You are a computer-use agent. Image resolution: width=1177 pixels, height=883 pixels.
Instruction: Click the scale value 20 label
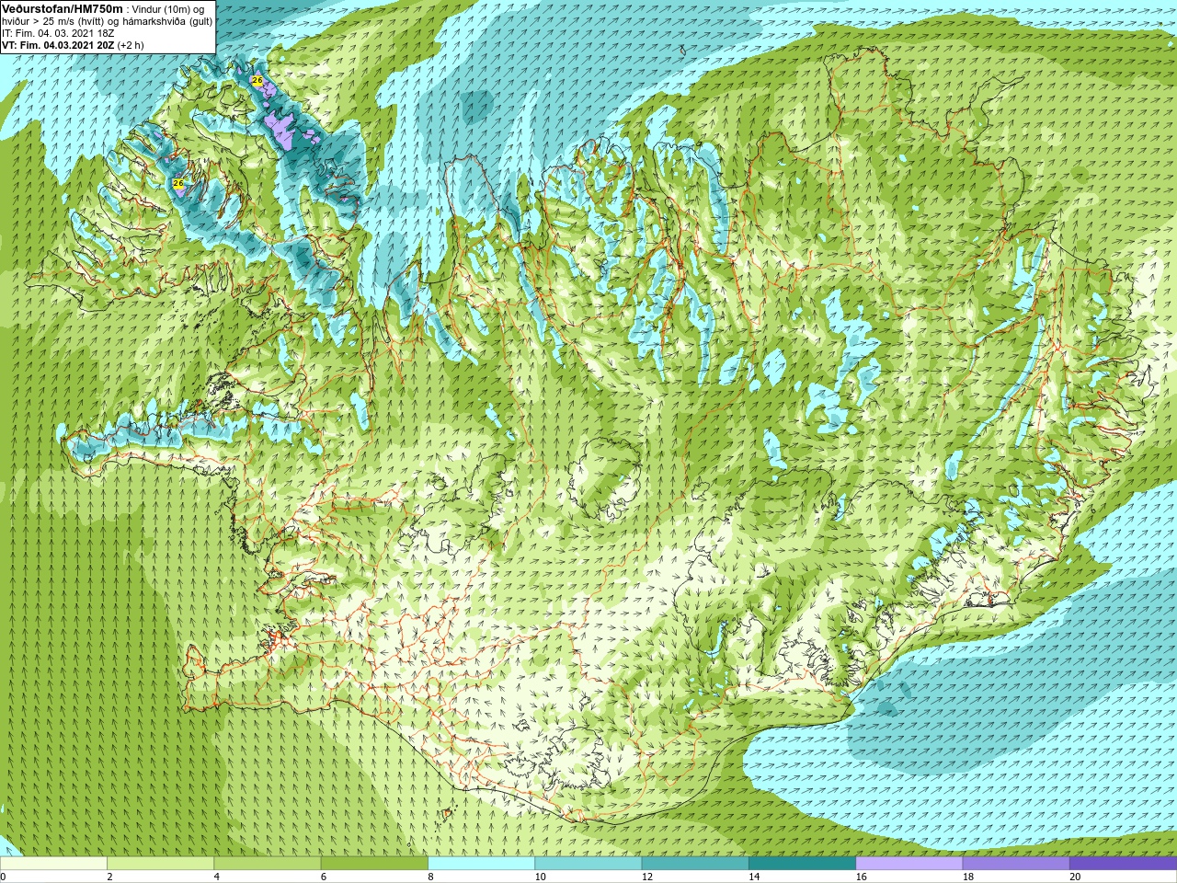pyautogui.click(x=1075, y=877)
